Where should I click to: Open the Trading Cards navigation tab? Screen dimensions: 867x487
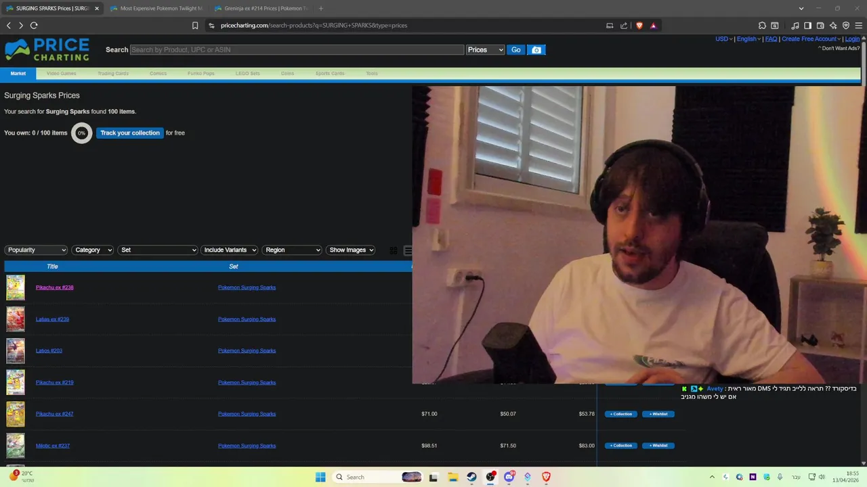[x=113, y=73]
